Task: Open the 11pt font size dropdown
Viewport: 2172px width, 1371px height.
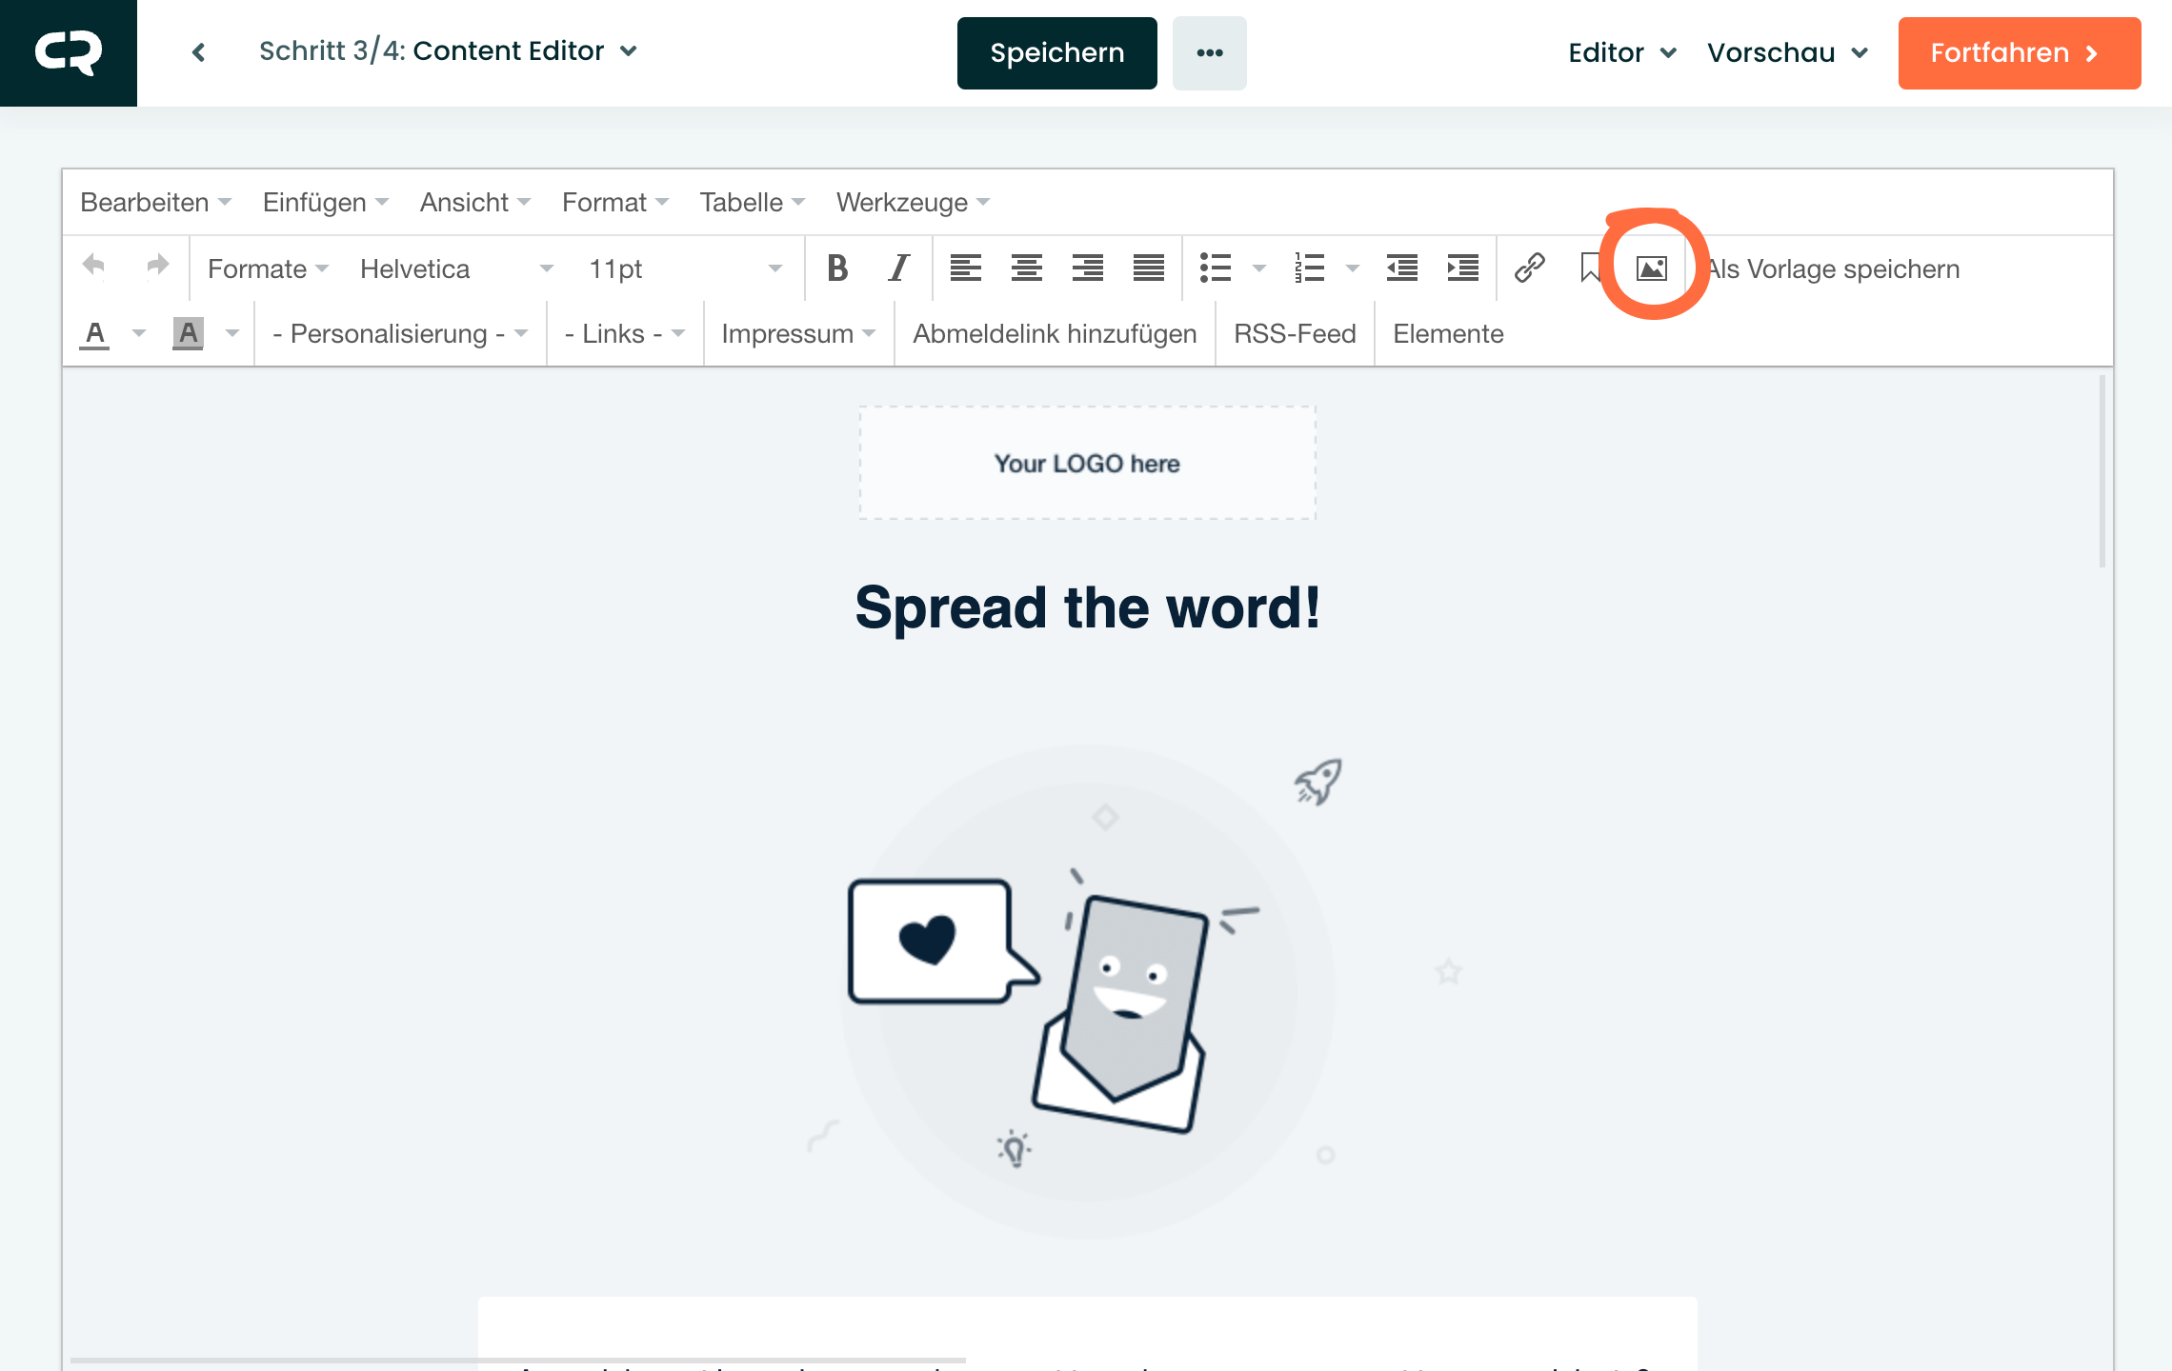Action: tap(685, 268)
